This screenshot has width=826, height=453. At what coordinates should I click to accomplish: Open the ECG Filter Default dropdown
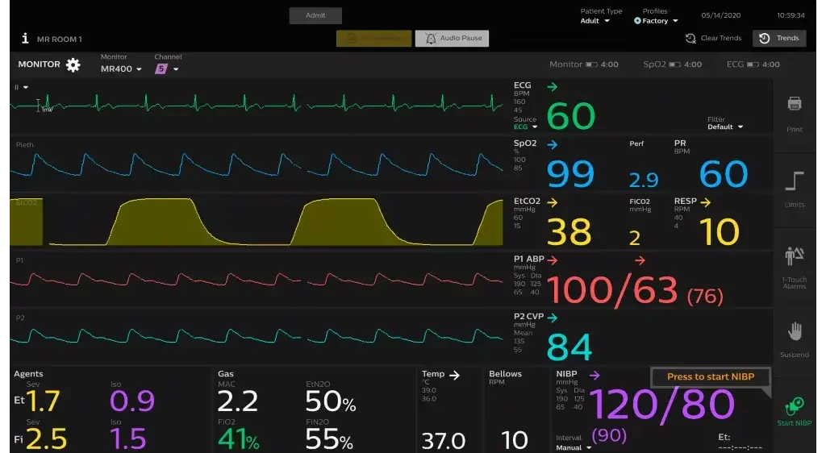pos(724,127)
